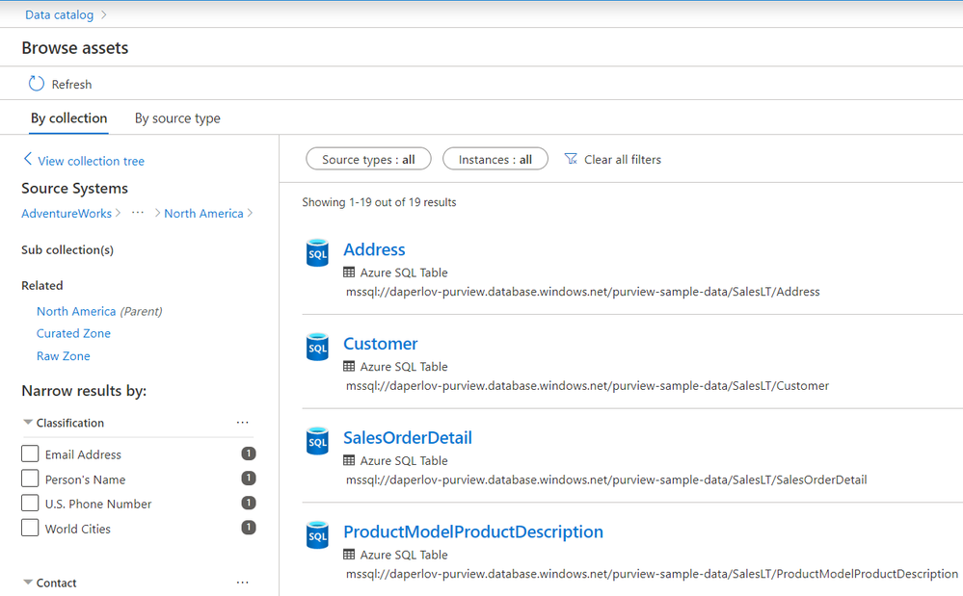
Task: Click the table icon under Customer
Action: point(349,366)
